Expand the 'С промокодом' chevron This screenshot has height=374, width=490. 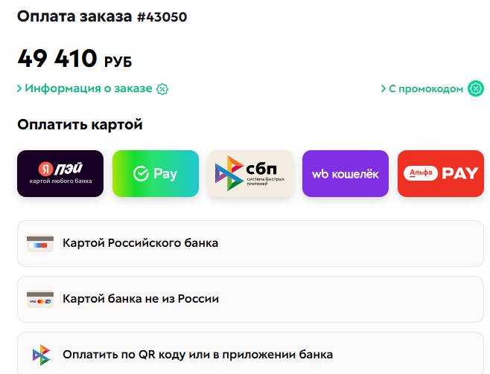(384, 88)
